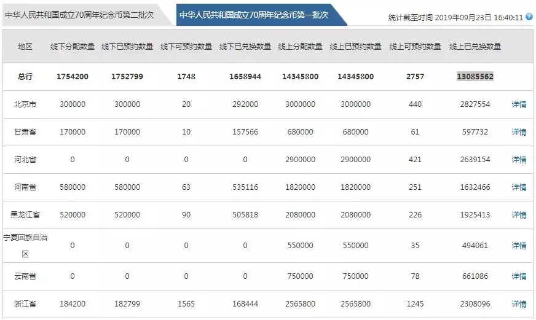The width and height of the screenshot is (536, 320).
Task: View the 云南省 详情 link
Action: 519,276
